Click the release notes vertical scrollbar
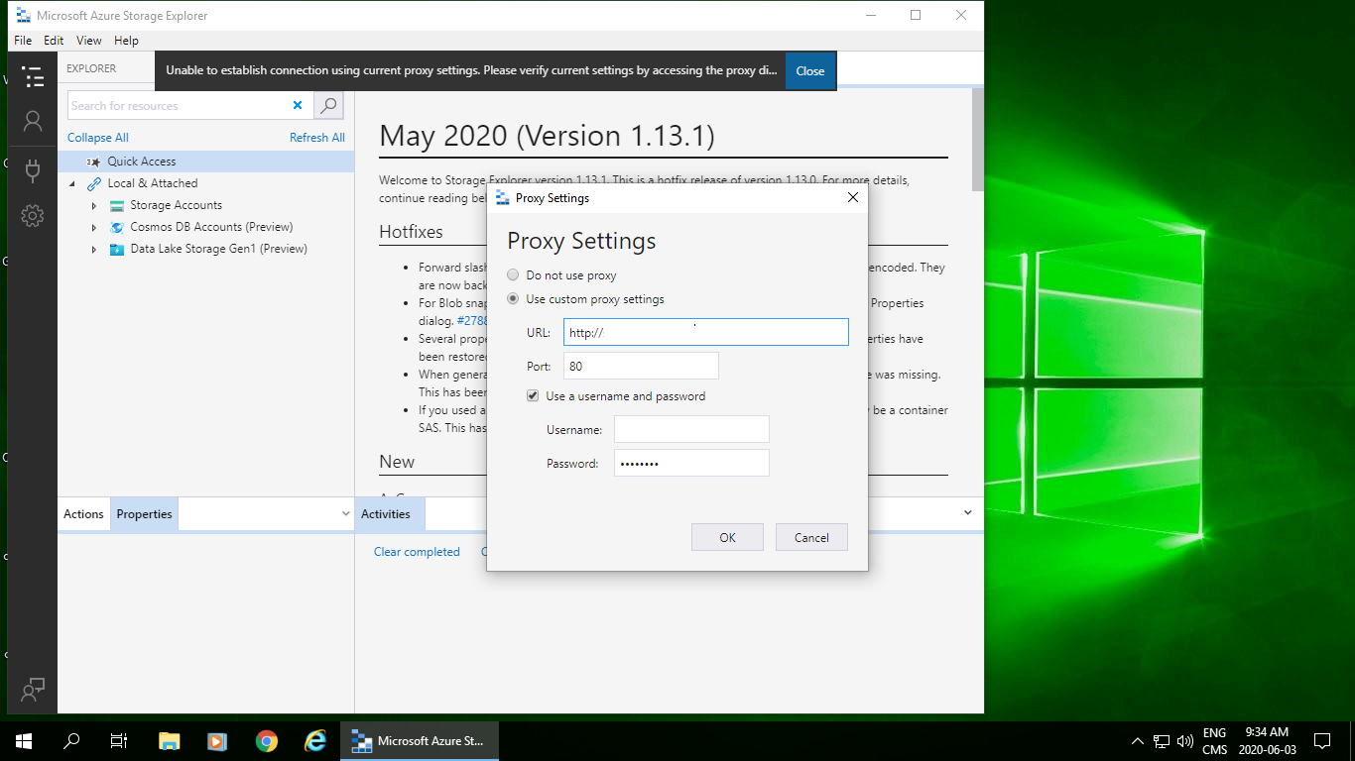The width and height of the screenshot is (1355, 761). [978, 139]
